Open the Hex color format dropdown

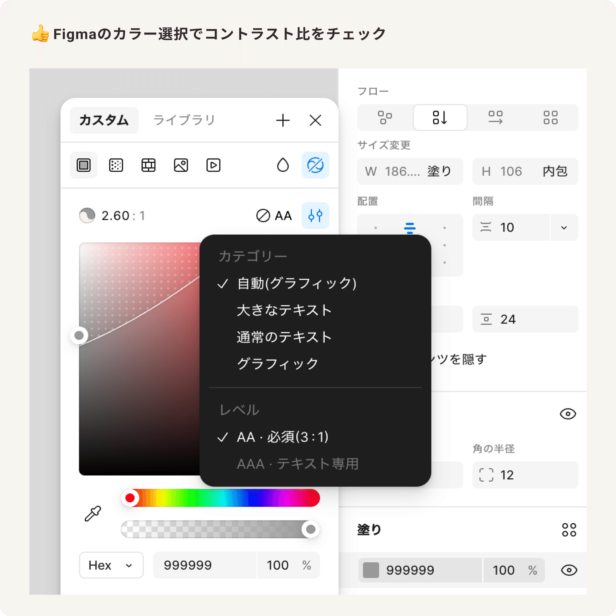(111, 565)
